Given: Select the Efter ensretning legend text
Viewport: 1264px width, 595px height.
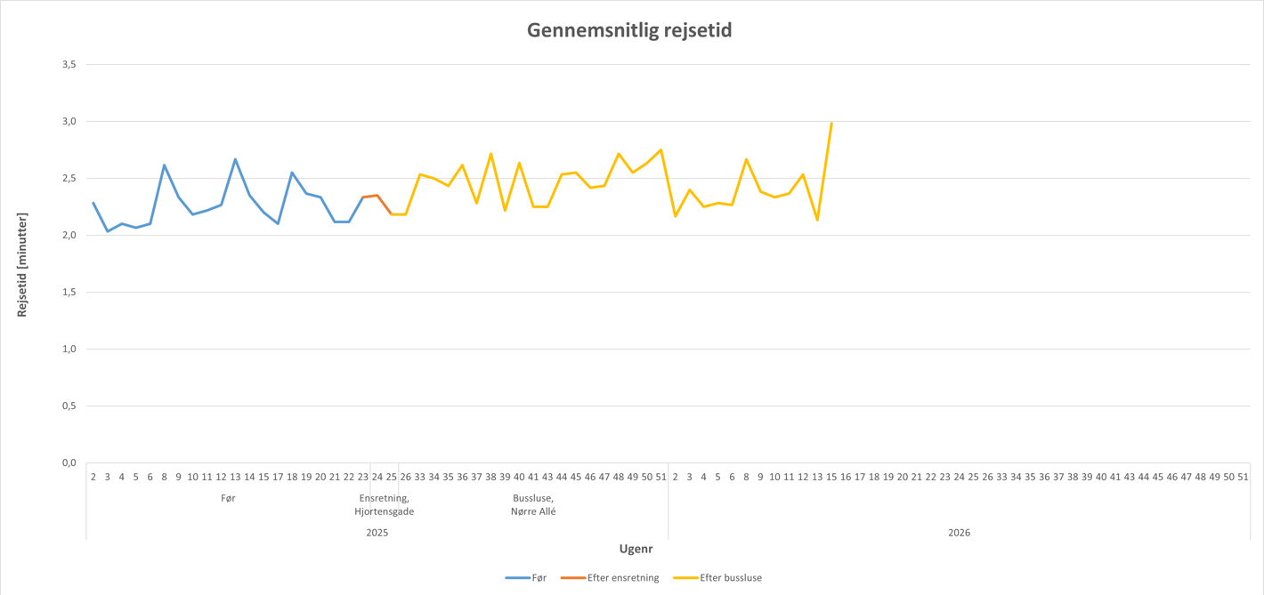Looking at the screenshot, I should (623, 578).
